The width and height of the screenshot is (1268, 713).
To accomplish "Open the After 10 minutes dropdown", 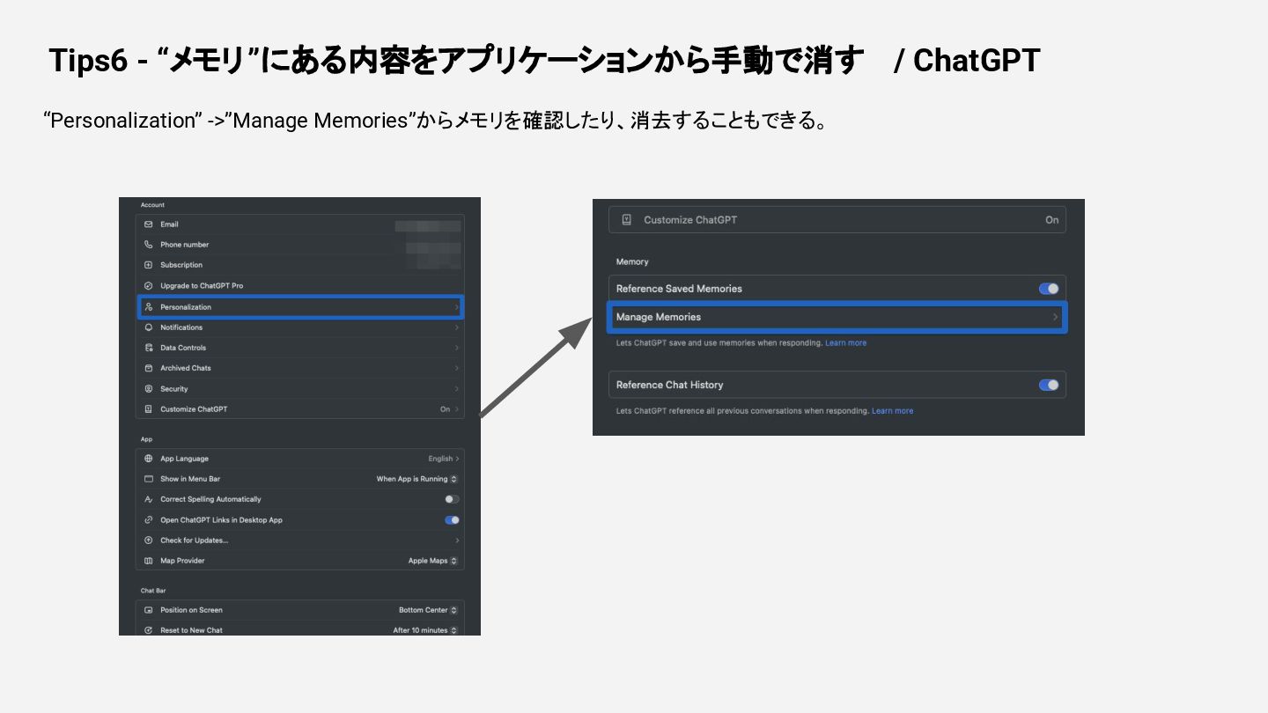I will pyautogui.click(x=426, y=630).
